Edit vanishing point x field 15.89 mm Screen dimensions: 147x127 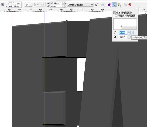[x=56, y=3]
